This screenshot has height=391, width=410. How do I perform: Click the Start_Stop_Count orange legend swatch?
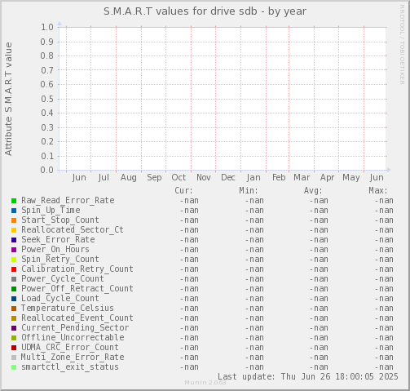tap(14, 220)
